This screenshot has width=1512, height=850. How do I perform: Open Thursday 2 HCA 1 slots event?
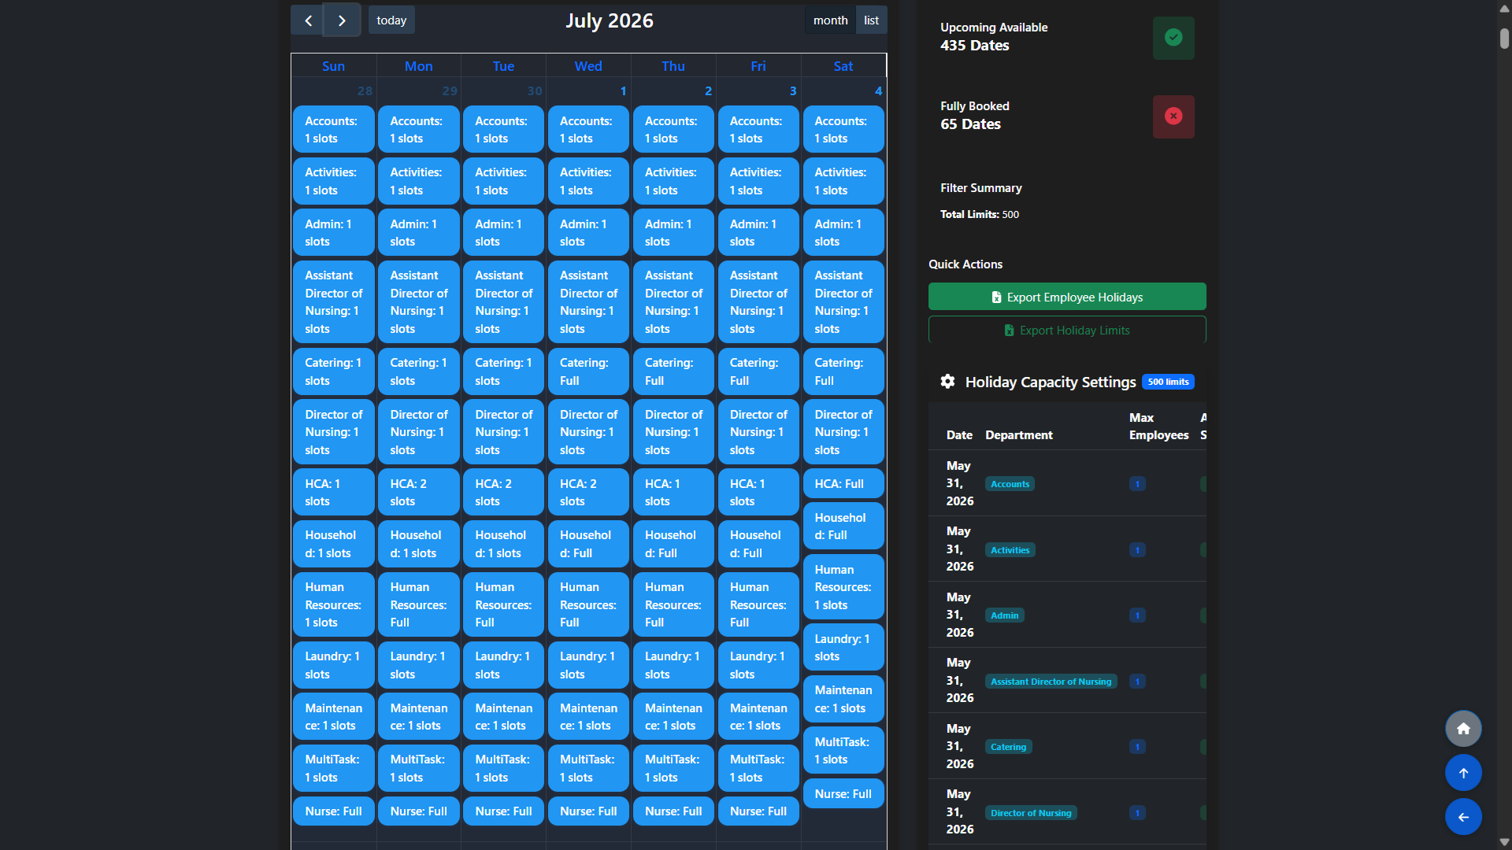point(673,493)
